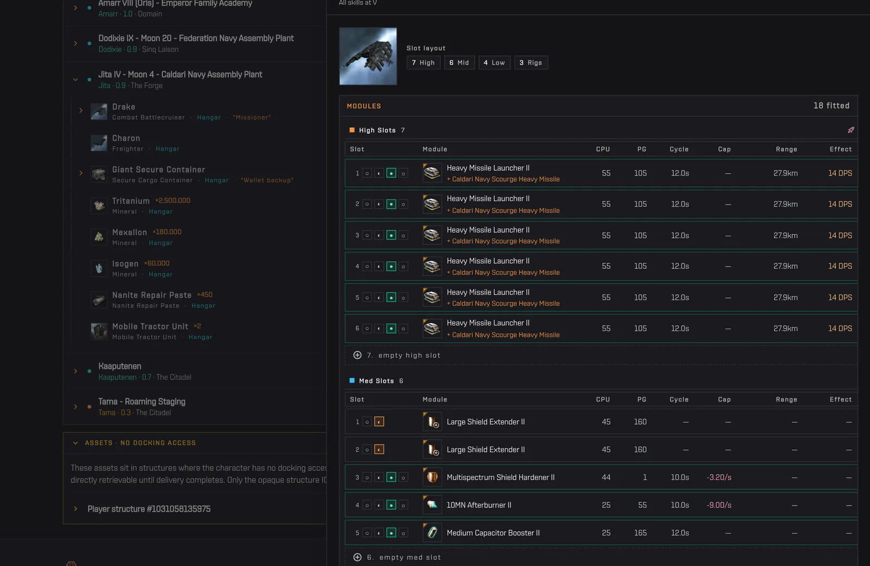The height and width of the screenshot is (566, 870).
Task: Expand the Dodixie IX Moon 20 station
Action: pyautogui.click(x=76, y=43)
